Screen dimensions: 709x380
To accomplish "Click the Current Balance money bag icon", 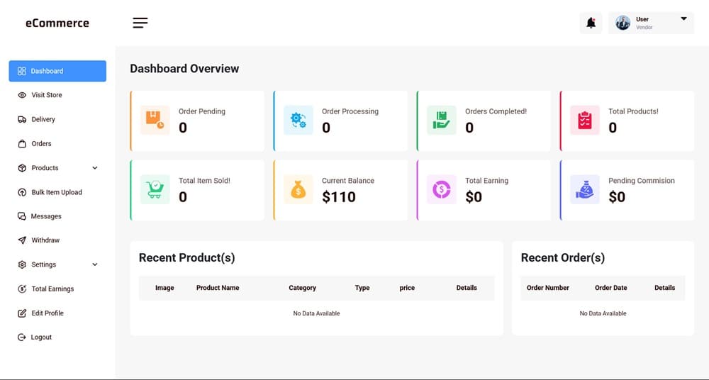I will 298,190.
